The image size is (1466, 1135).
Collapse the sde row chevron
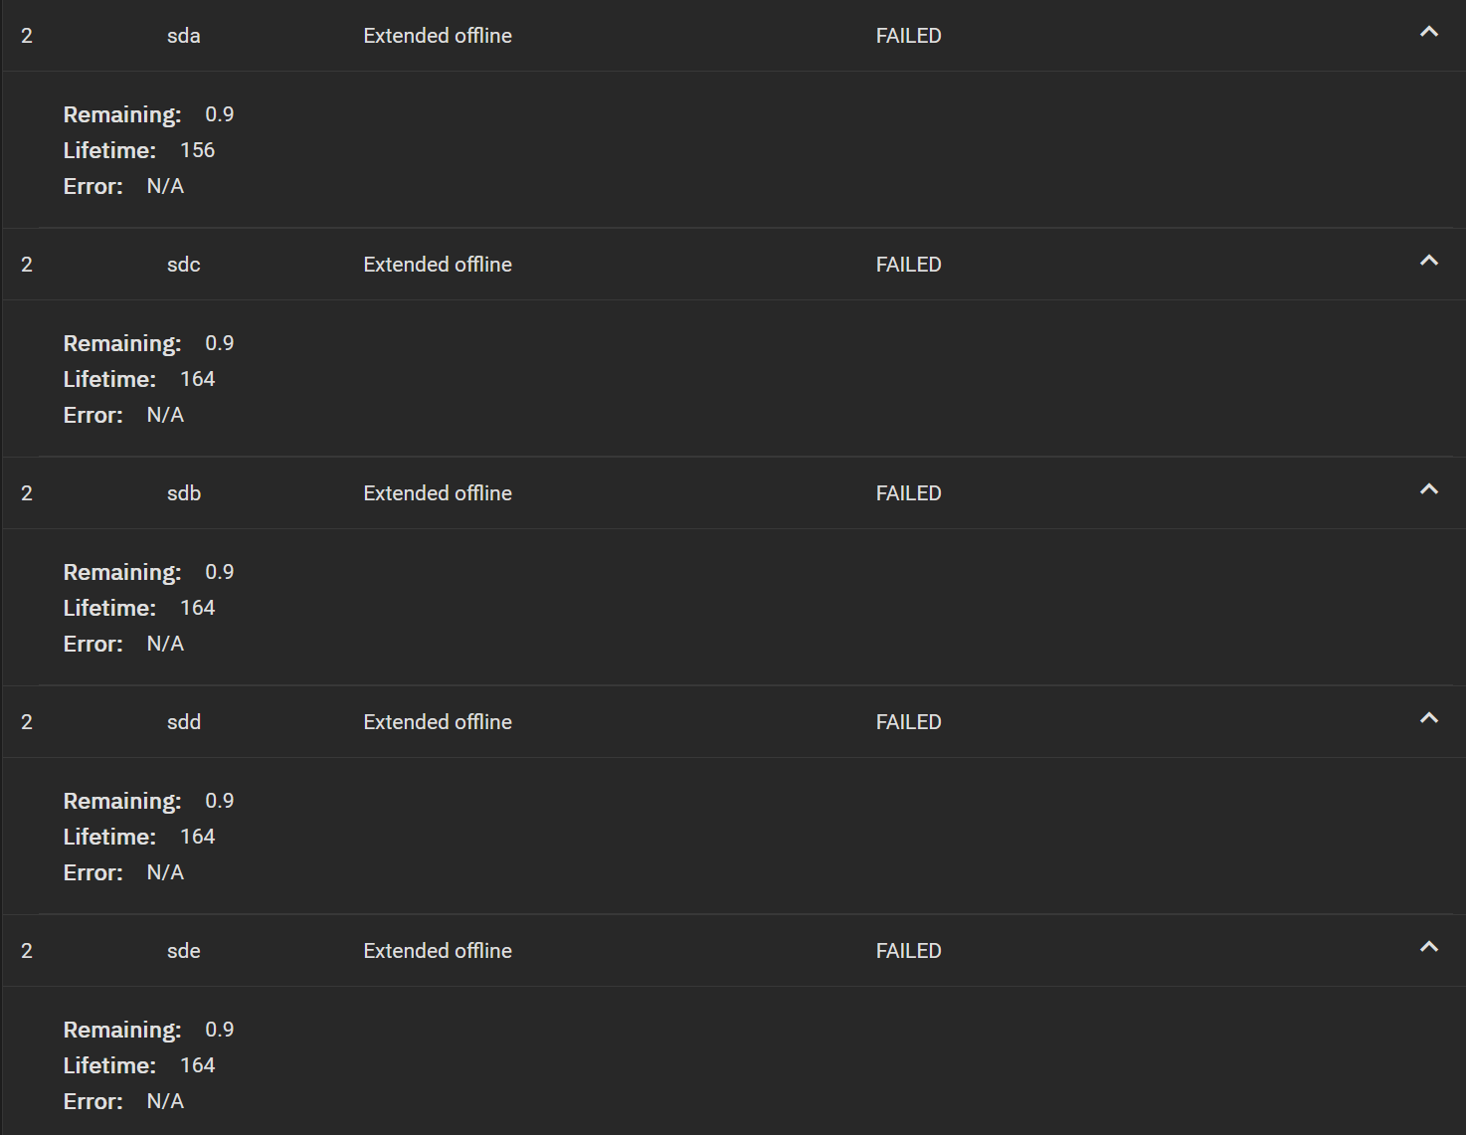point(1429,947)
